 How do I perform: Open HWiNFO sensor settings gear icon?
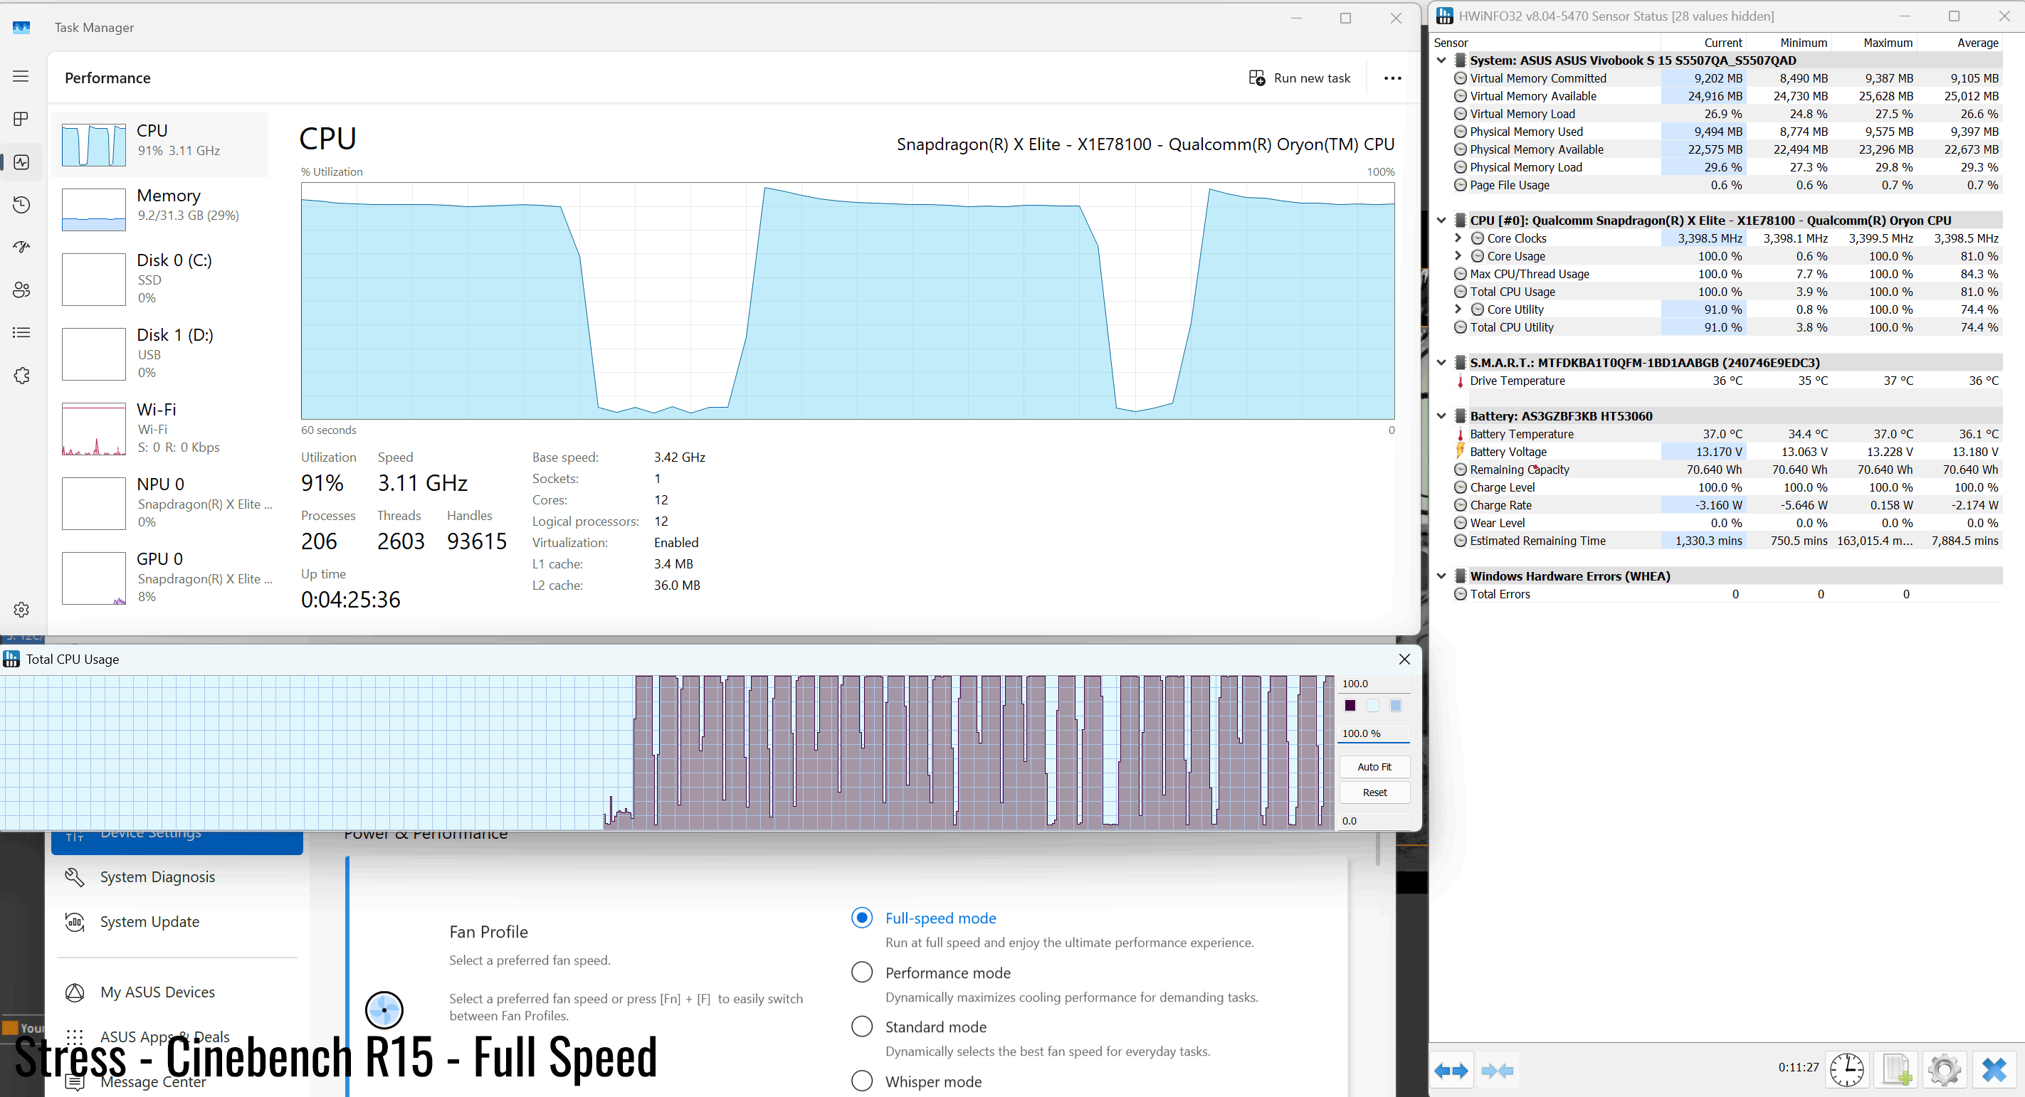(x=1945, y=1070)
